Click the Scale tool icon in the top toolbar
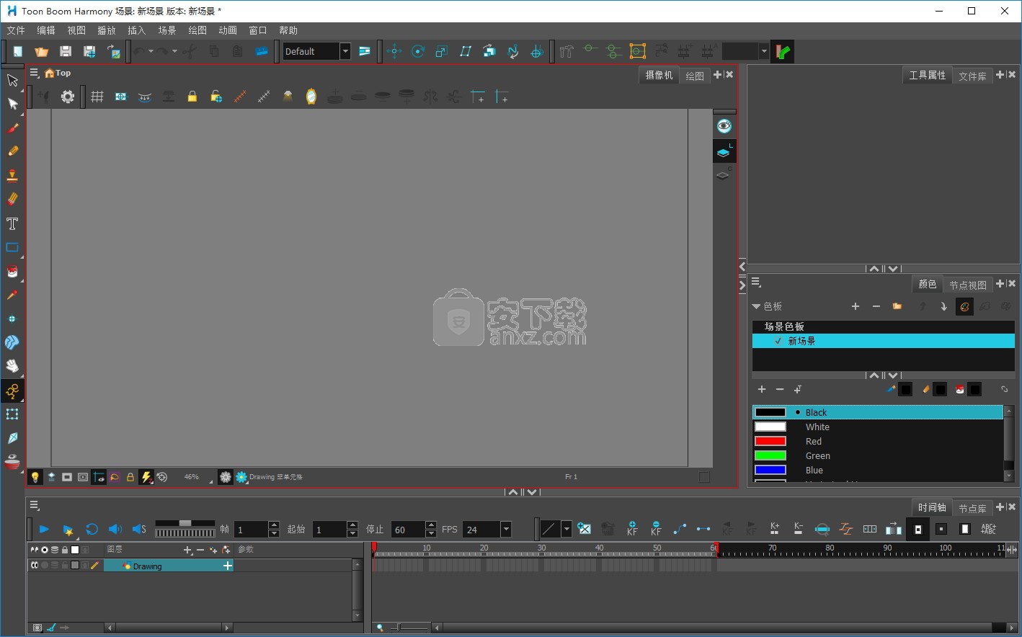The height and width of the screenshot is (637, 1022). click(x=442, y=51)
